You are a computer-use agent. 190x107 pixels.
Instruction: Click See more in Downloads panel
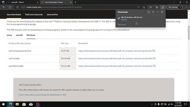(x=122, y=24)
